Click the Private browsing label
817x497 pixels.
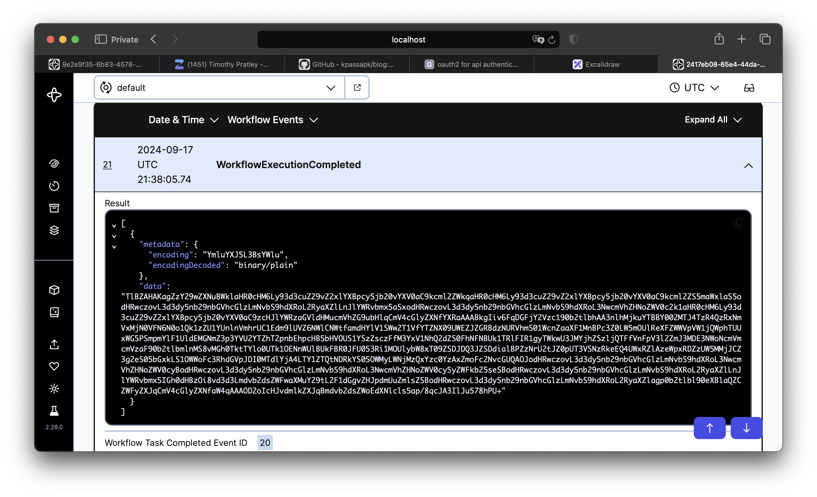tap(125, 39)
